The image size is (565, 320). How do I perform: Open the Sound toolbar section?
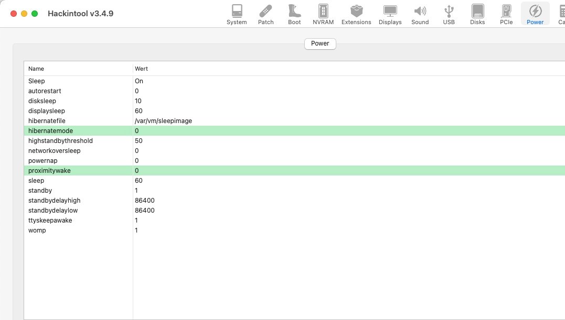tap(420, 14)
